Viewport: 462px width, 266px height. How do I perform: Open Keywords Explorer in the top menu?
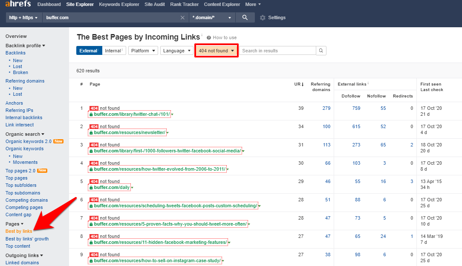click(119, 4)
